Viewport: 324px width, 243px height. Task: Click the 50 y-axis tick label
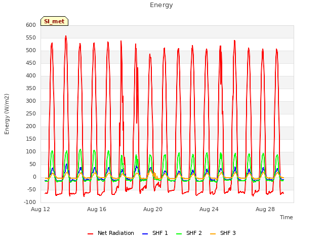[x=33, y=165]
